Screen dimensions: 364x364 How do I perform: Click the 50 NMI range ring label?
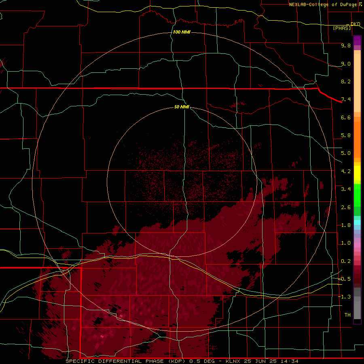(182, 107)
